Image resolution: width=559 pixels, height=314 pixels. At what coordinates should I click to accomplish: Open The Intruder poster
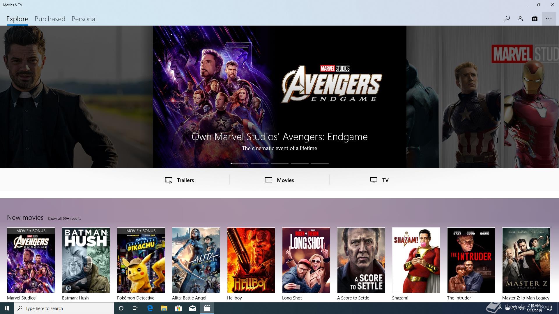click(471, 260)
